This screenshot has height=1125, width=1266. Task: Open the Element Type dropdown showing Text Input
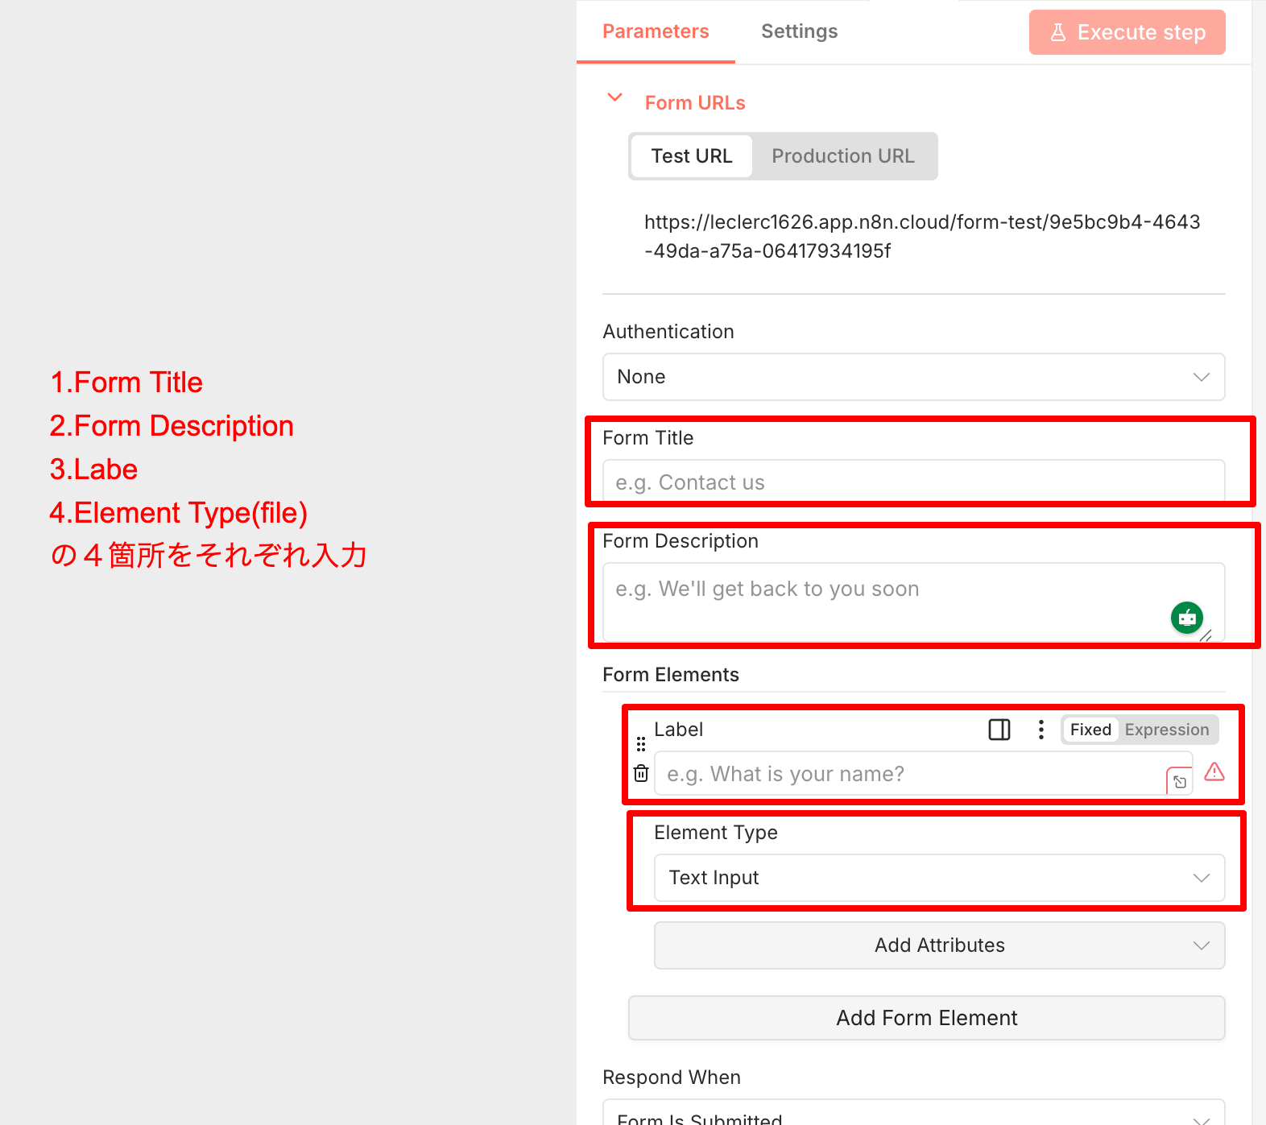click(x=939, y=878)
